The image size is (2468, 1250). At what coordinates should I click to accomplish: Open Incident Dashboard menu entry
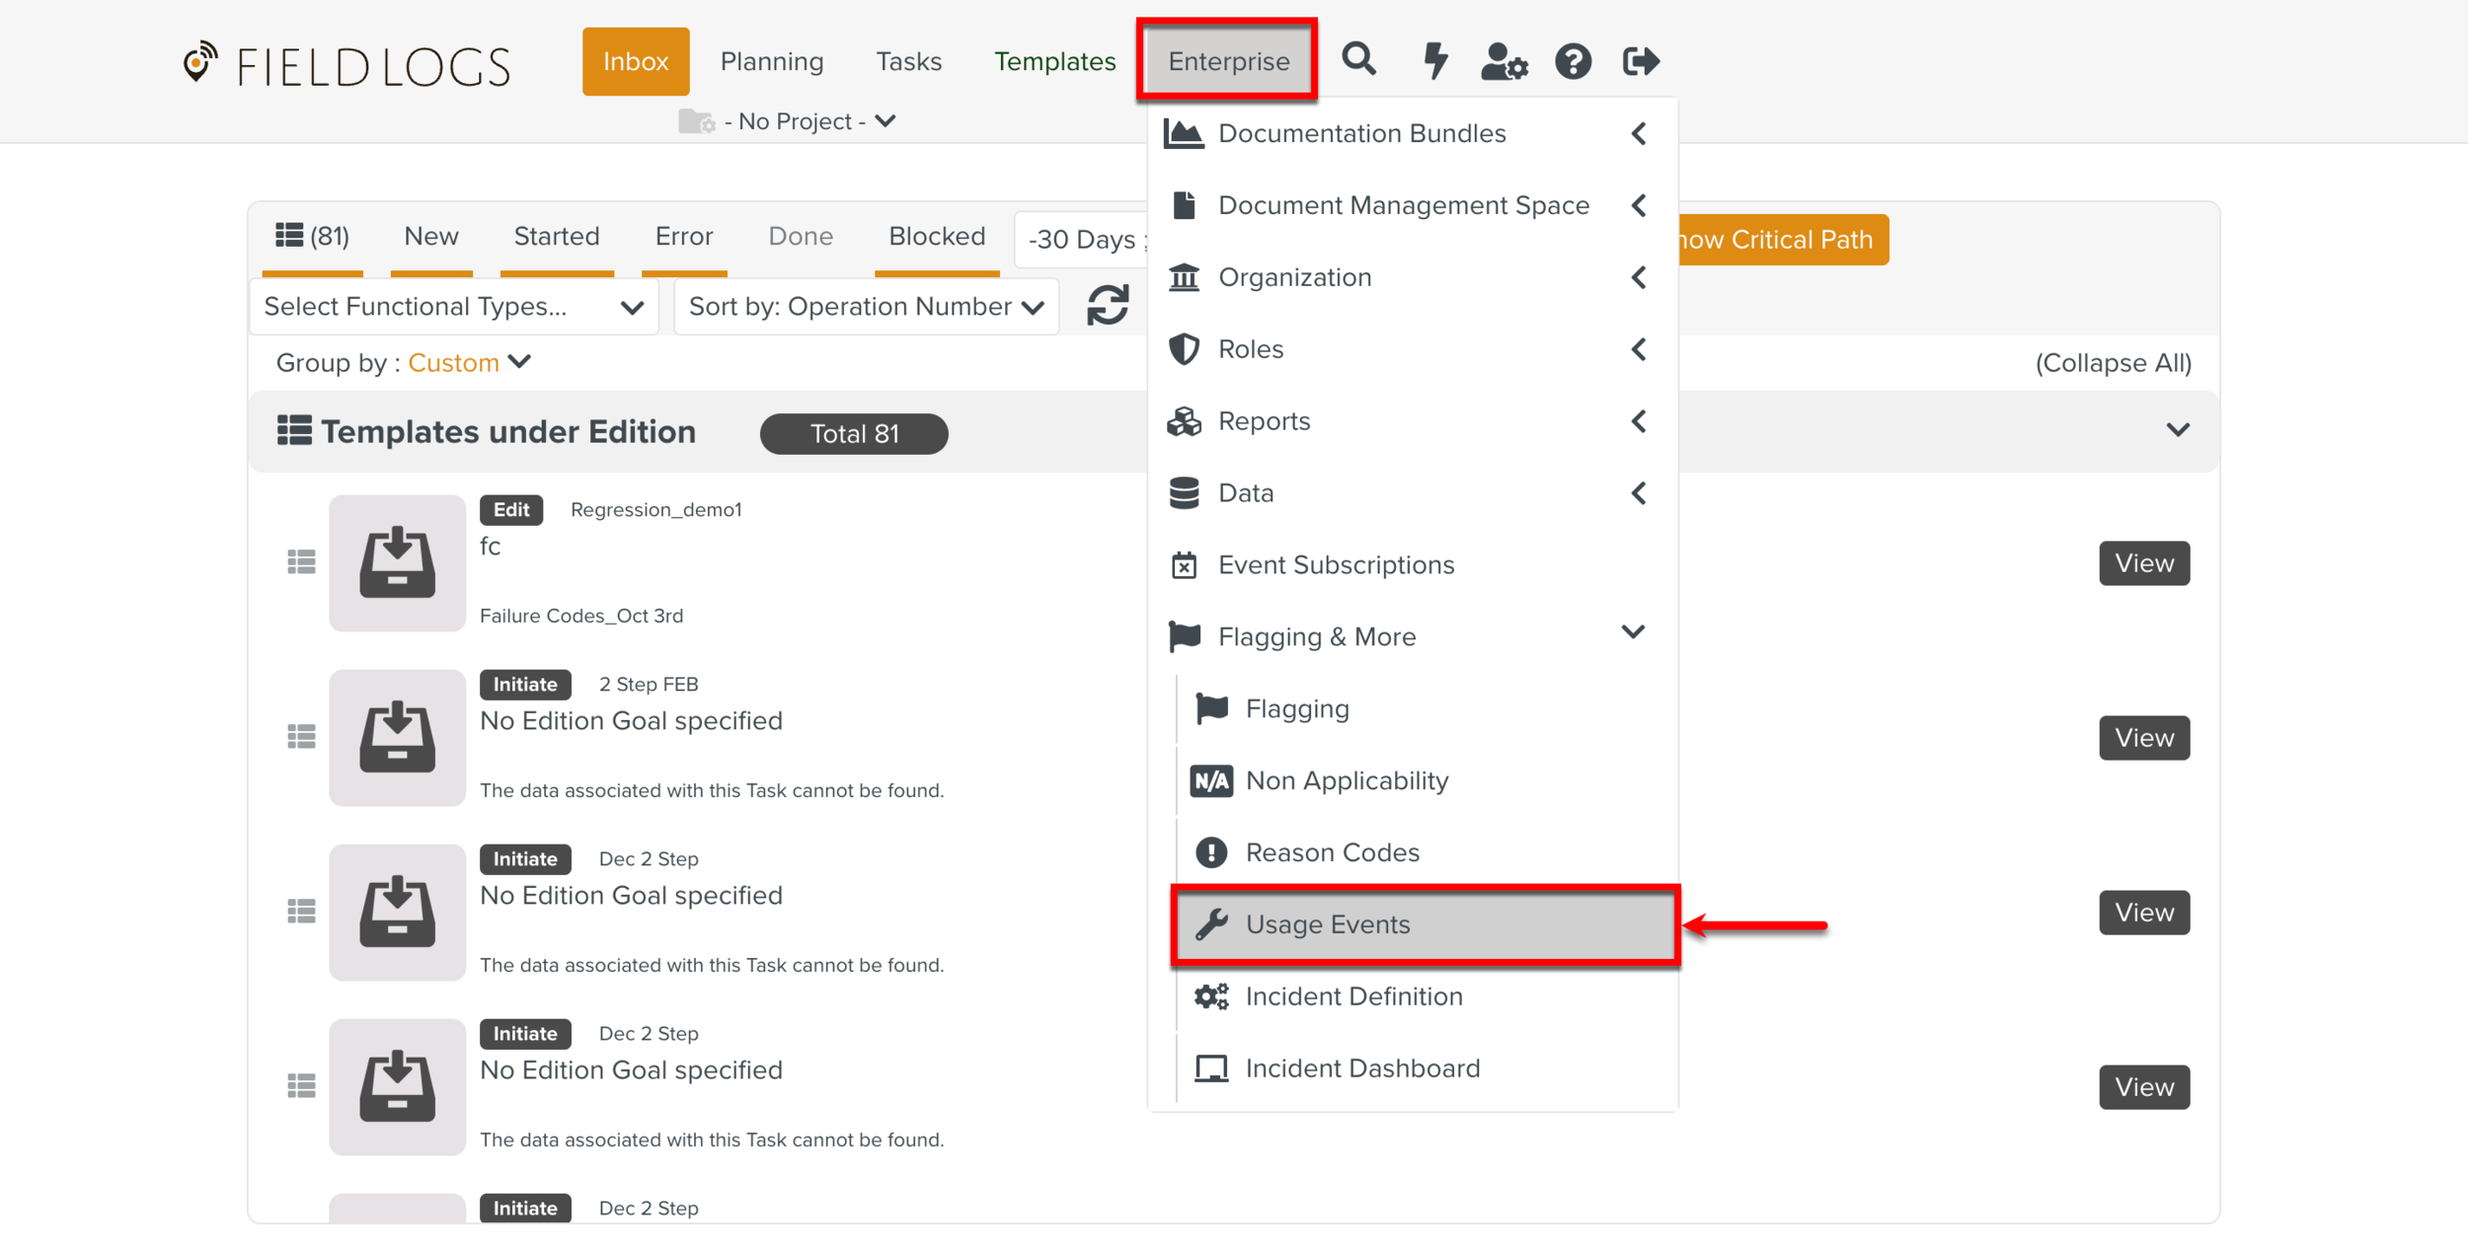(x=1362, y=1068)
